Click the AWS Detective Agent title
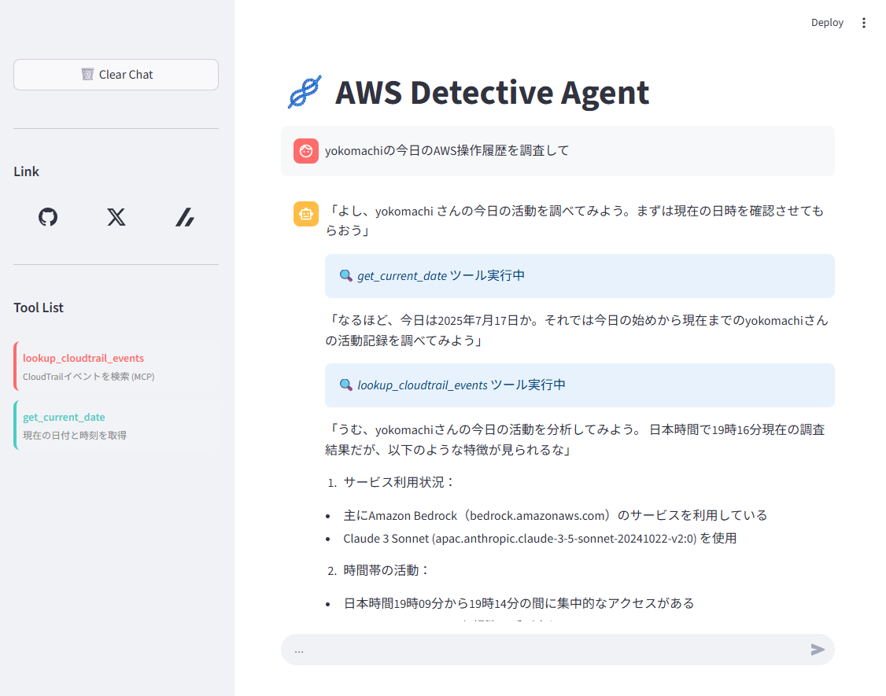This screenshot has height=696, width=886. 492,92
